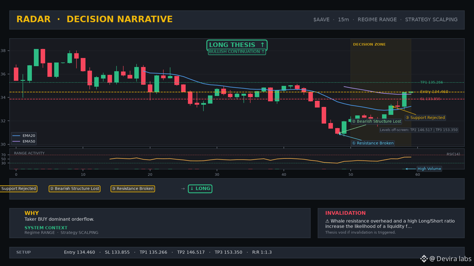Screen dimensions: 474x266
Task: Select the BULLISH CONTINUATION badge
Action: (x=237, y=52)
